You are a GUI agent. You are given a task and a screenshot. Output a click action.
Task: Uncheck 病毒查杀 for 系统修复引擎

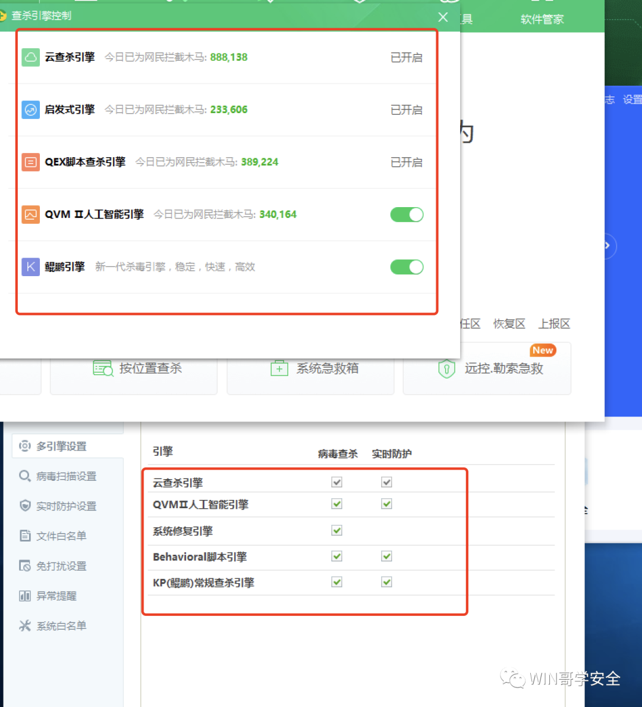[x=336, y=530]
